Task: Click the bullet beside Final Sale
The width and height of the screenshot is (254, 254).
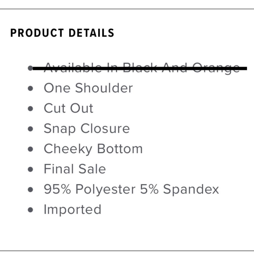Action: click(30, 169)
